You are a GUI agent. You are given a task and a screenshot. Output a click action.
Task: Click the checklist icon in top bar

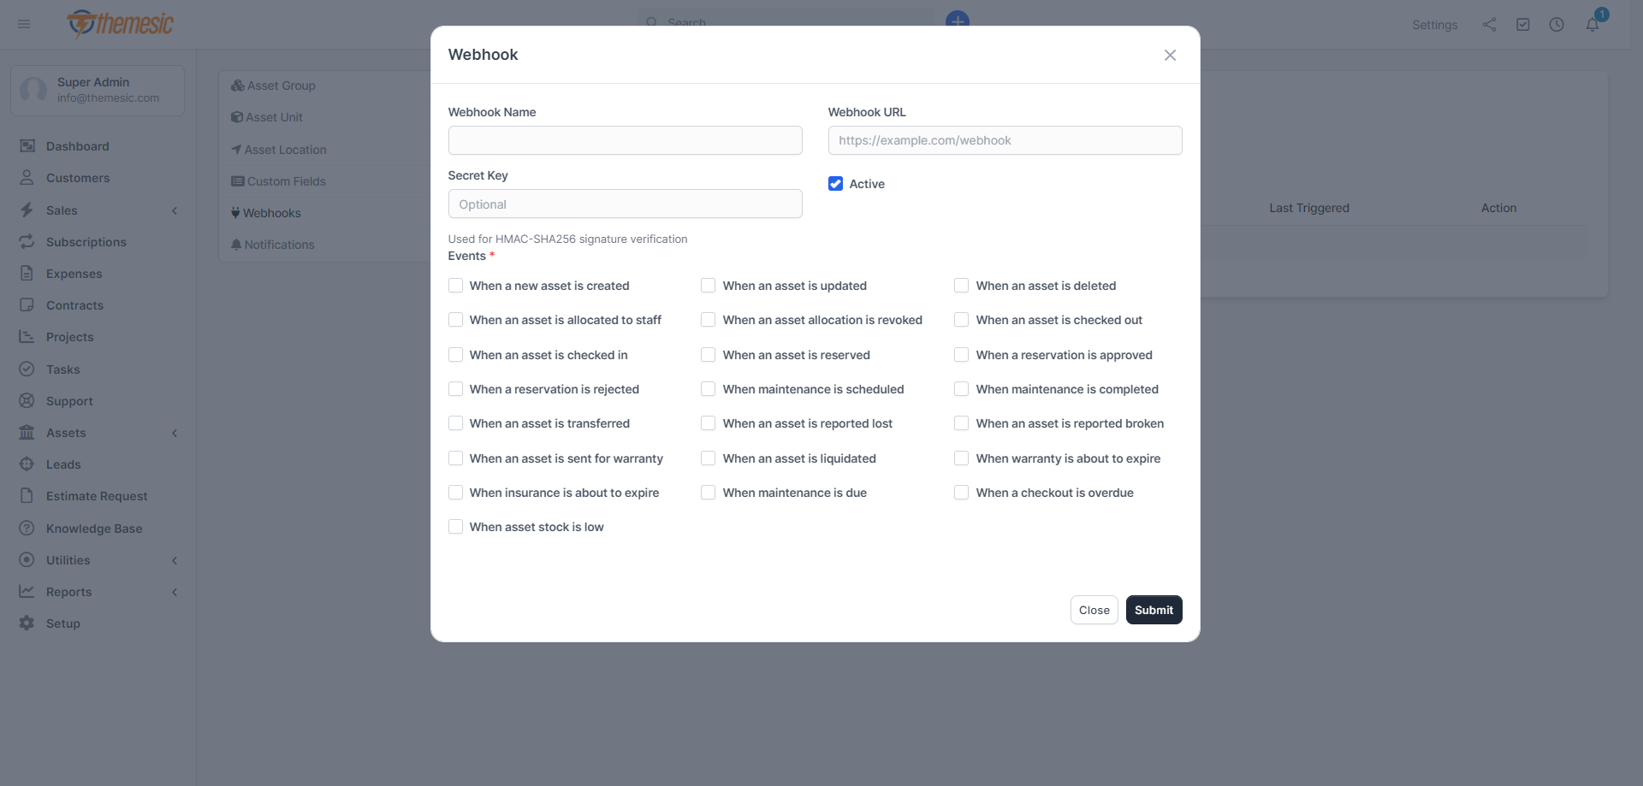point(1523,25)
